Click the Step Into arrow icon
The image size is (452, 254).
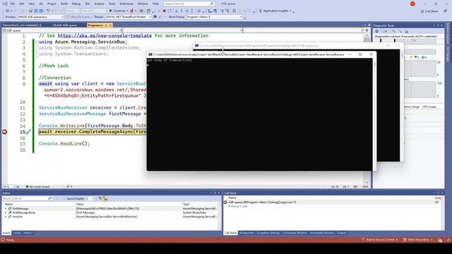tap(182, 11)
